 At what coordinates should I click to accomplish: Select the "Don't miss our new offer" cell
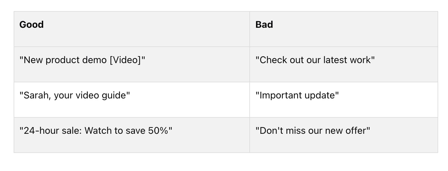pos(313,131)
